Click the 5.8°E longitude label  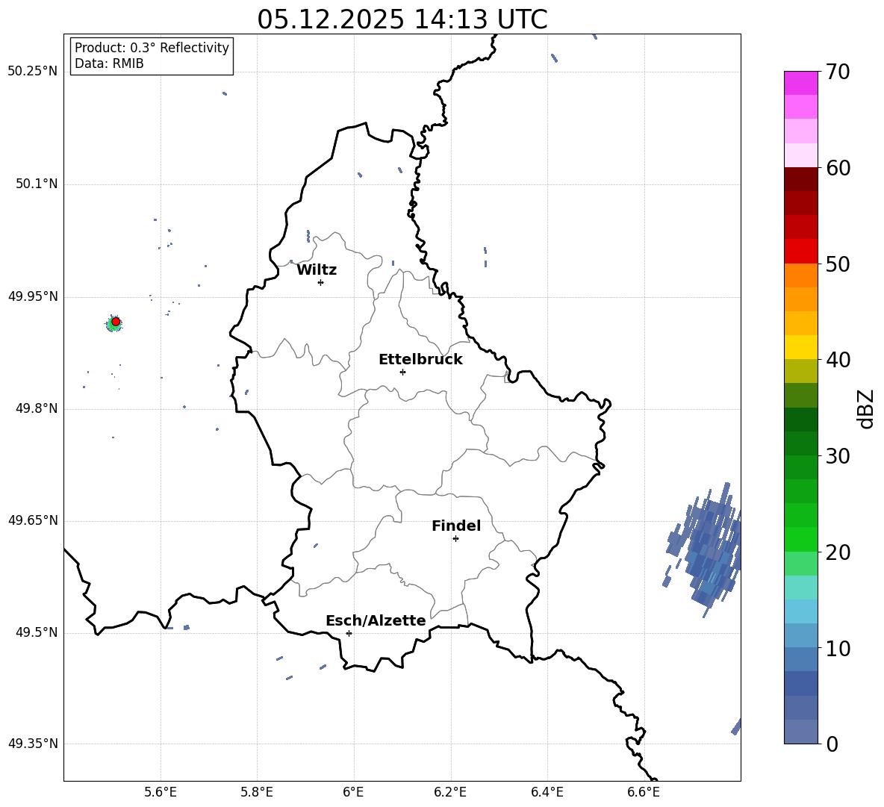[x=257, y=792]
